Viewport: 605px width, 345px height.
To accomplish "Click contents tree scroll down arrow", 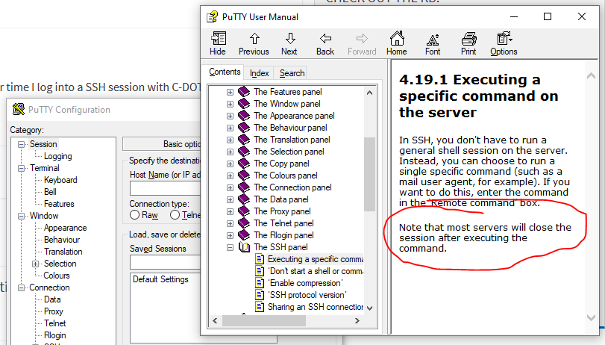I will pyautogui.click(x=369, y=308).
